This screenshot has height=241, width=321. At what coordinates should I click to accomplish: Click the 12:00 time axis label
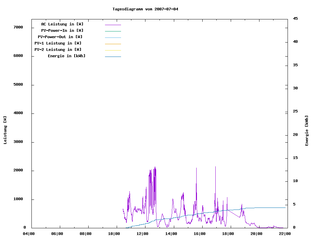pyautogui.click(x=143, y=234)
